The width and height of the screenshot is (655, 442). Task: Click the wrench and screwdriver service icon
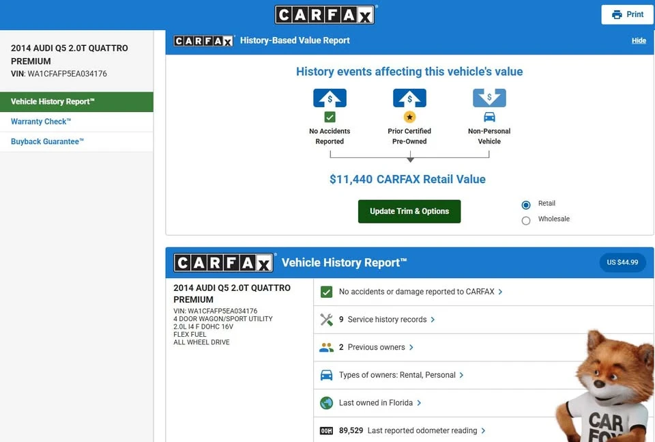click(326, 320)
